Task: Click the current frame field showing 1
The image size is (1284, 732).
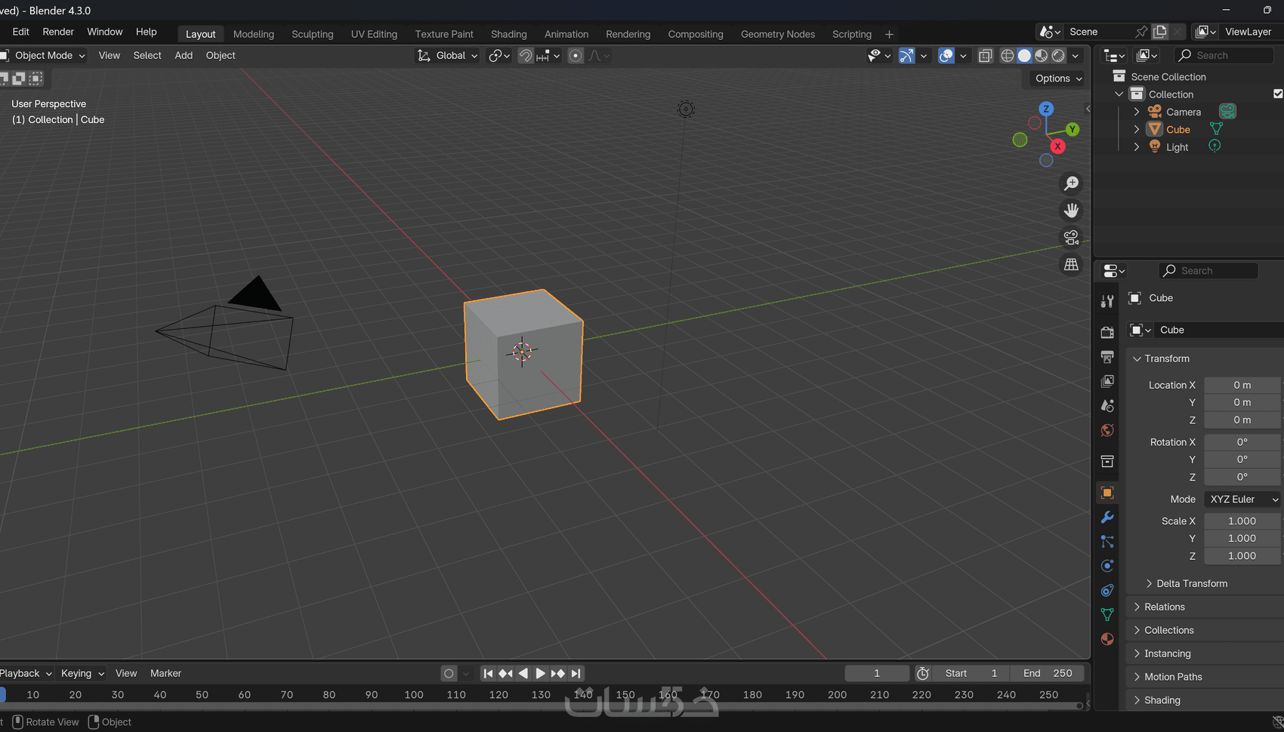Action: pos(877,673)
